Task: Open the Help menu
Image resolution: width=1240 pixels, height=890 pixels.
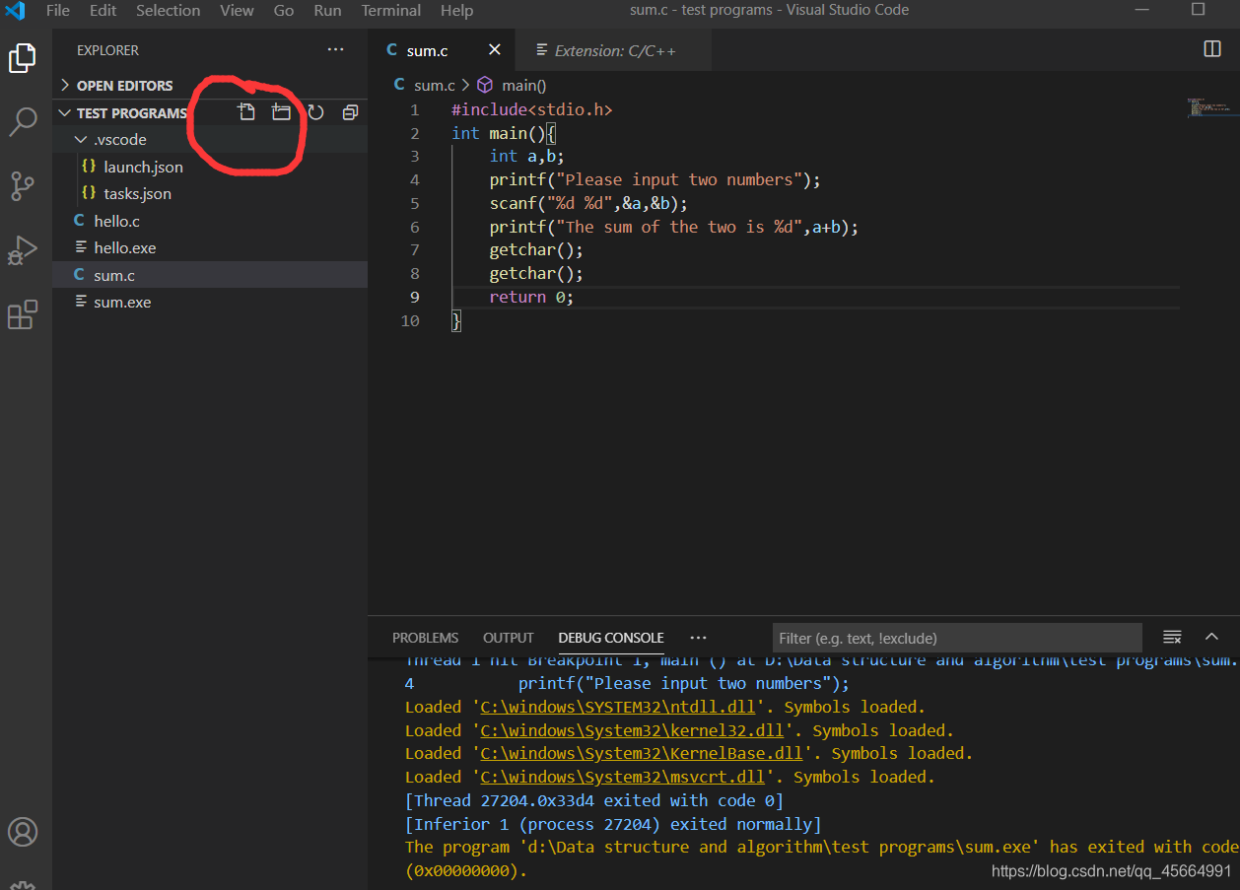Action: (456, 11)
